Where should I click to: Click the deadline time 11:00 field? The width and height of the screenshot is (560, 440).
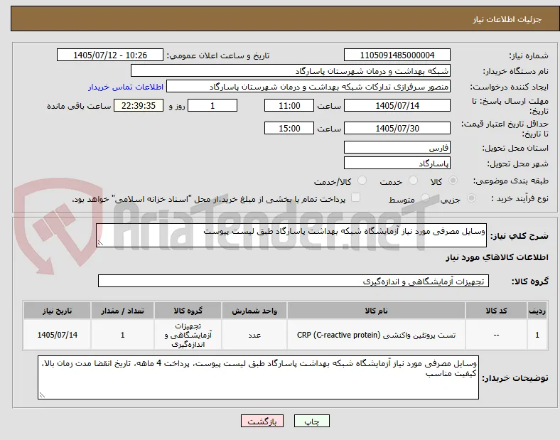pos(289,105)
